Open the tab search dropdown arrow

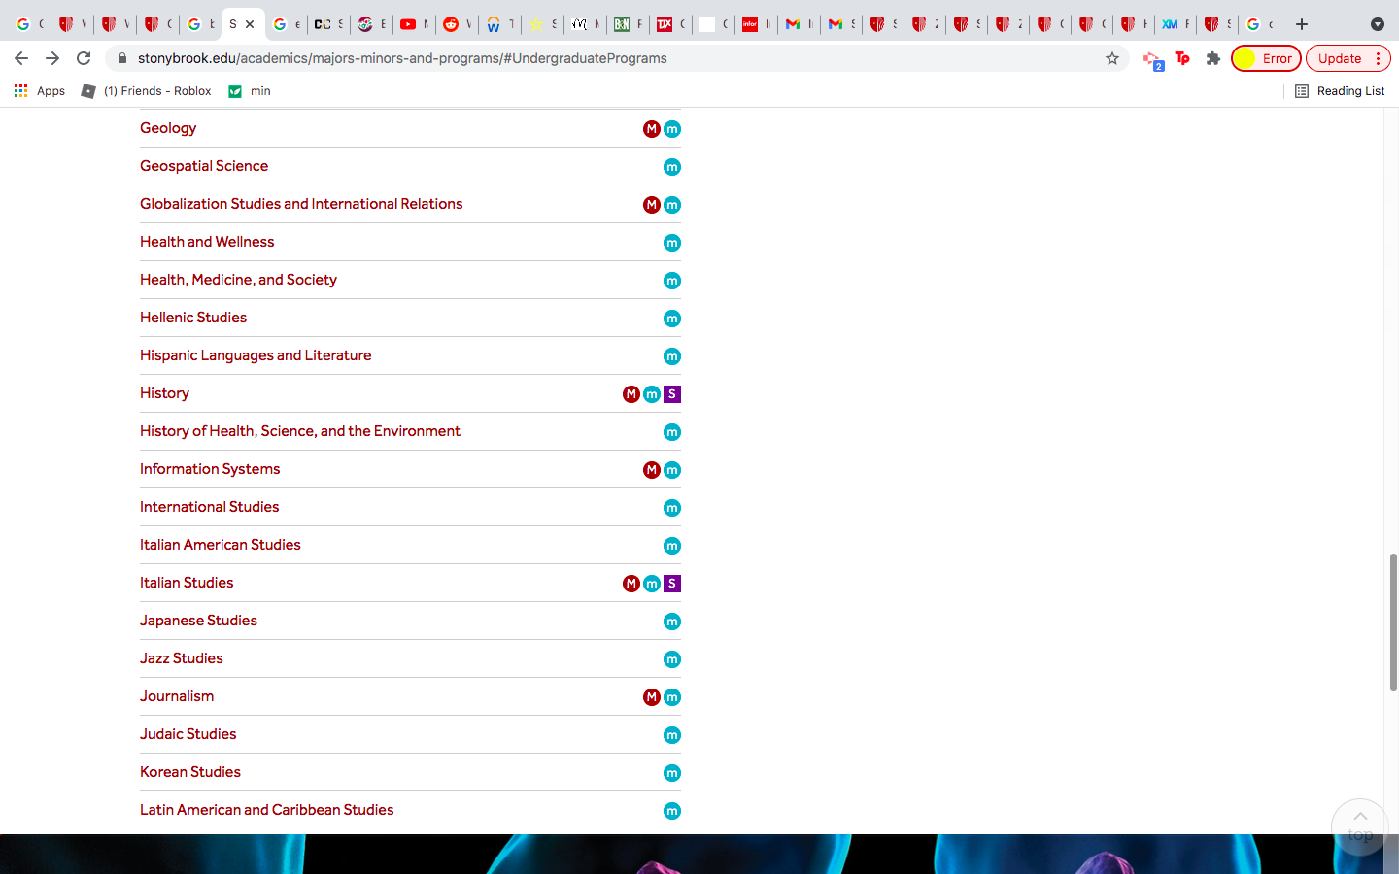1378,24
